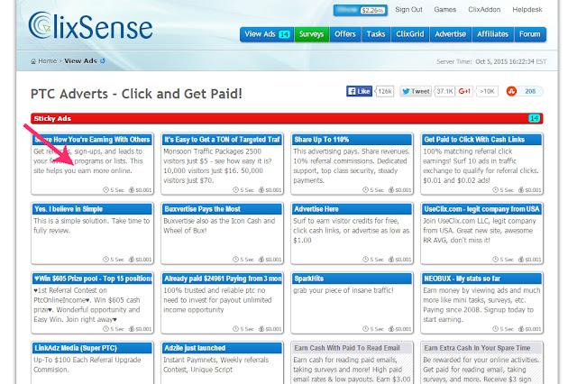
Task: Click the coin icon on Share Up To 110% ad
Action: tap(391, 190)
